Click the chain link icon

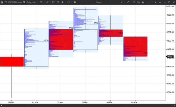tap(128, 2)
